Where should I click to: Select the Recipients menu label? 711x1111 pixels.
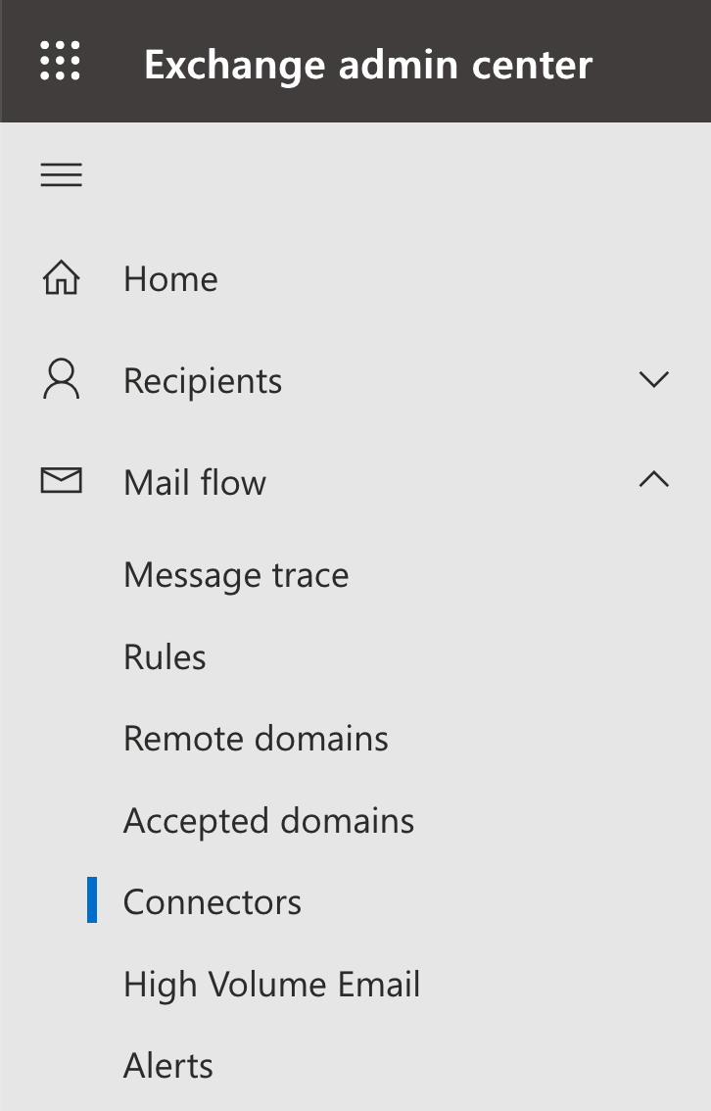pyautogui.click(x=203, y=381)
